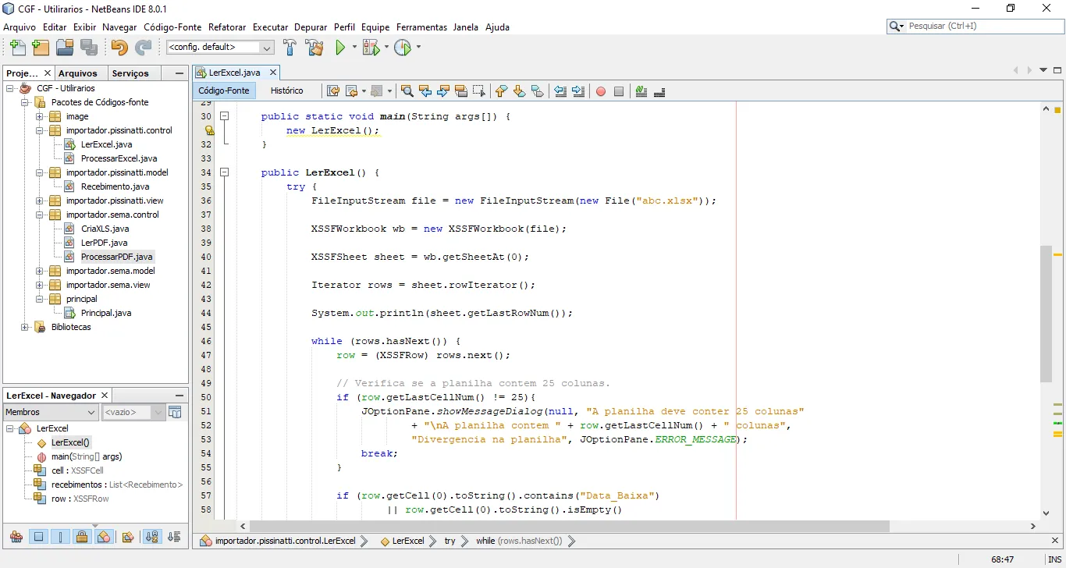The image size is (1066, 568).
Task: Open the config. default dropdown
Action: [x=220, y=48]
